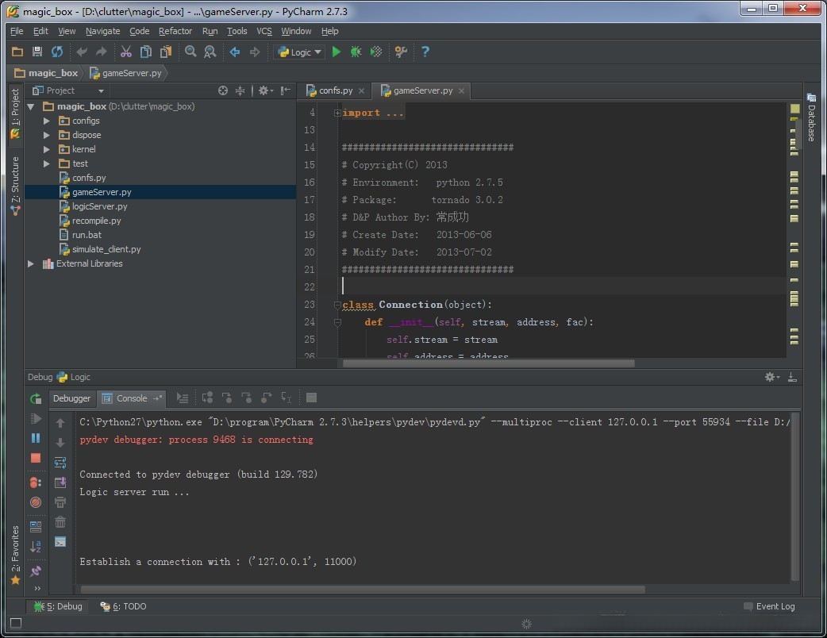This screenshot has width=827, height=638.
Task: Start debugging with the green bug icon
Action: point(356,52)
